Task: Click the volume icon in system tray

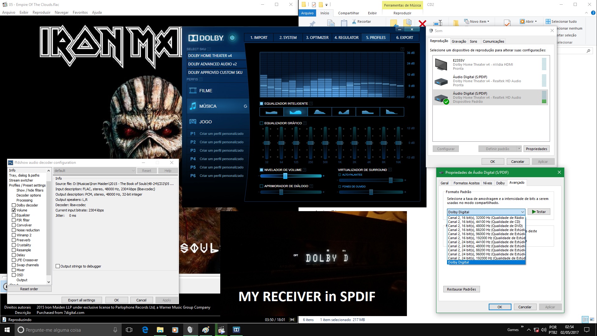Action: pos(544,329)
